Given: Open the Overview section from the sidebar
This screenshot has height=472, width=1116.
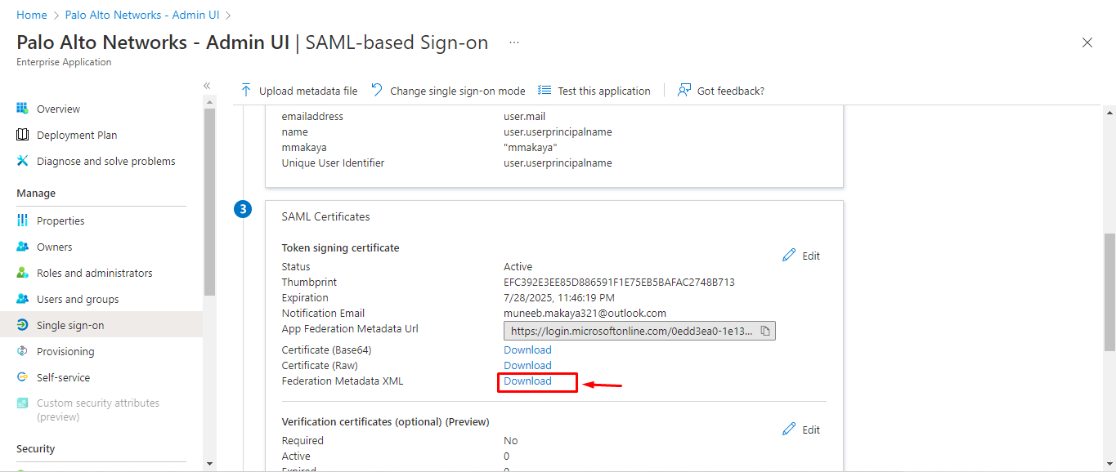Looking at the screenshot, I should tap(57, 108).
